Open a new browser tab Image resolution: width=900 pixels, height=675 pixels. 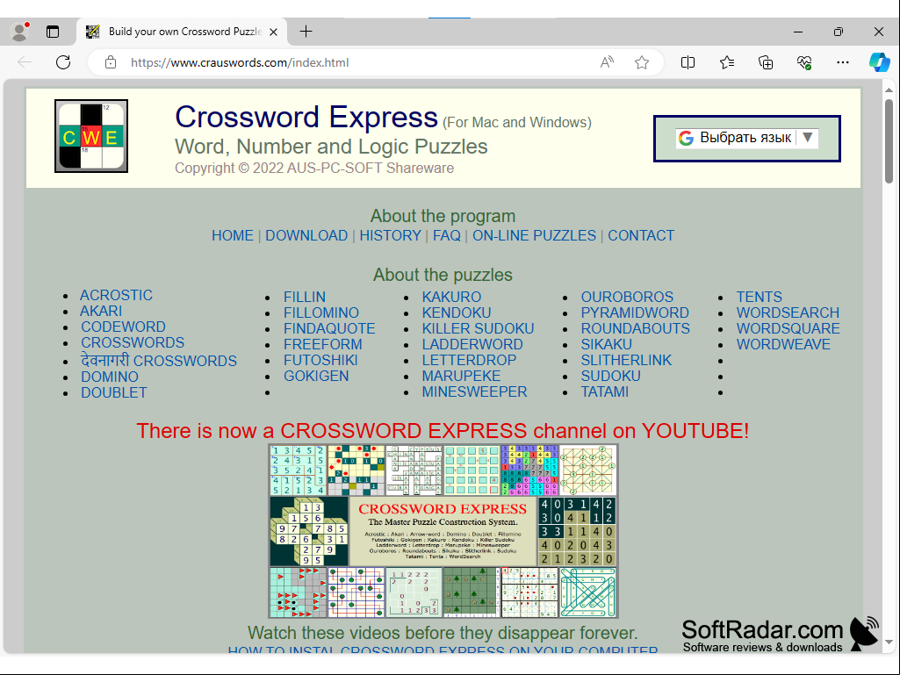(x=306, y=32)
